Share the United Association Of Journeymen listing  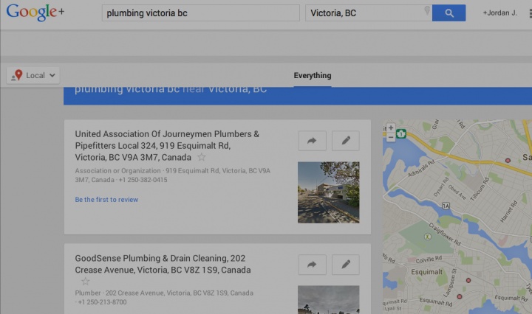coord(312,141)
